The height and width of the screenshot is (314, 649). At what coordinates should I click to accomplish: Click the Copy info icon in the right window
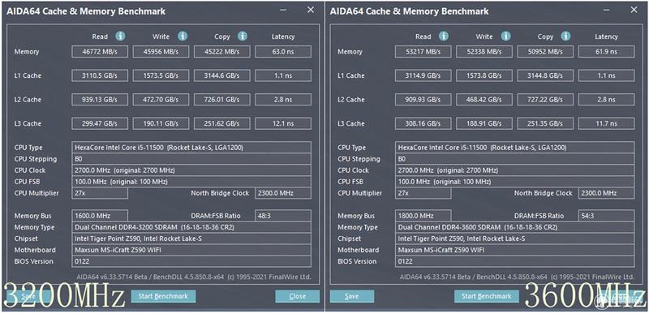[x=565, y=37]
